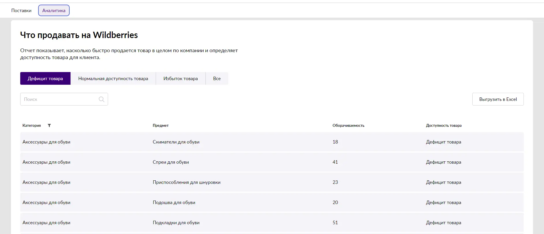
Task: Select the Спреи для обуви cell
Action: click(171, 162)
